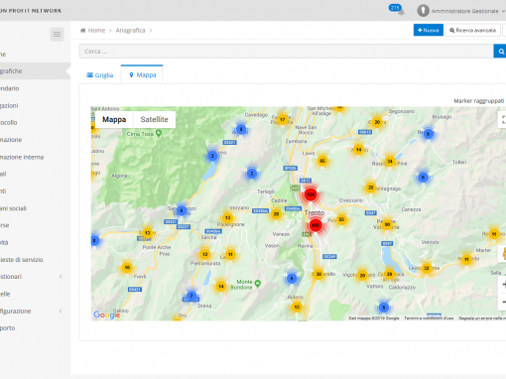
Task: Toggle map fullscreen control
Action: pos(502,119)
